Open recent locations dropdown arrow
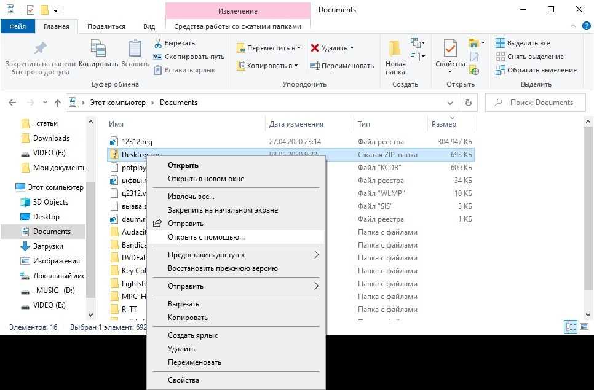This screenshot has height=390, width=594. pyautogui.click(x=45, y=103)
